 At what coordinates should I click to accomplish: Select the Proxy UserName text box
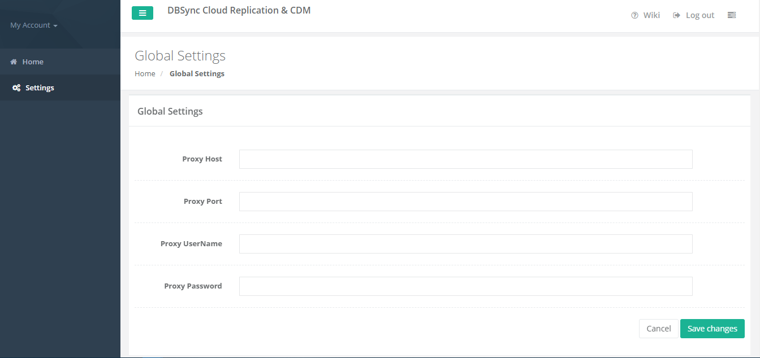[465, 244]
